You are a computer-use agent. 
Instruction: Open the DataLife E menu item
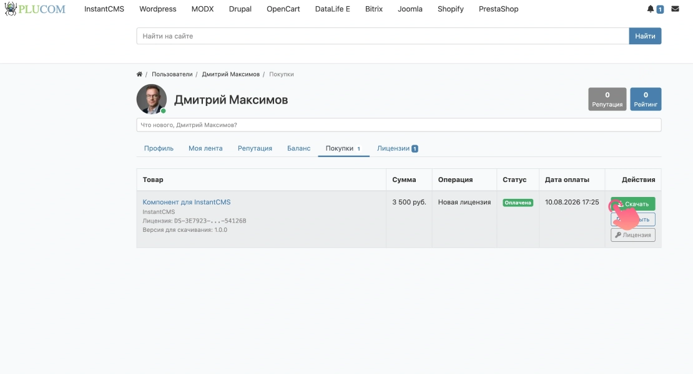(x=332, y=9)
